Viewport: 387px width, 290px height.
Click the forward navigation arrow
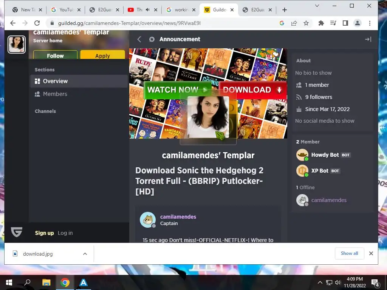[x=25, y=23]
